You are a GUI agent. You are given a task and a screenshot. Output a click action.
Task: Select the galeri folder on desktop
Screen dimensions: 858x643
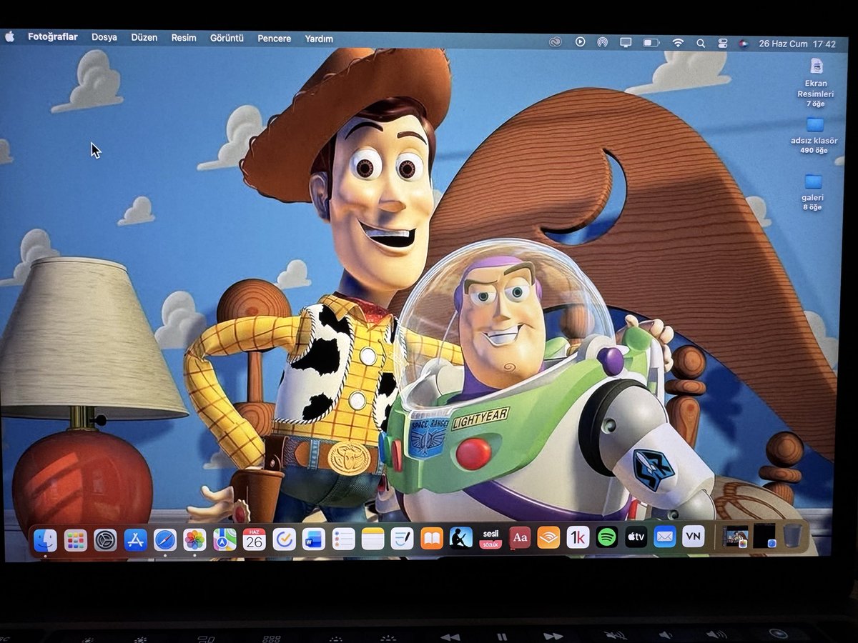812,191
